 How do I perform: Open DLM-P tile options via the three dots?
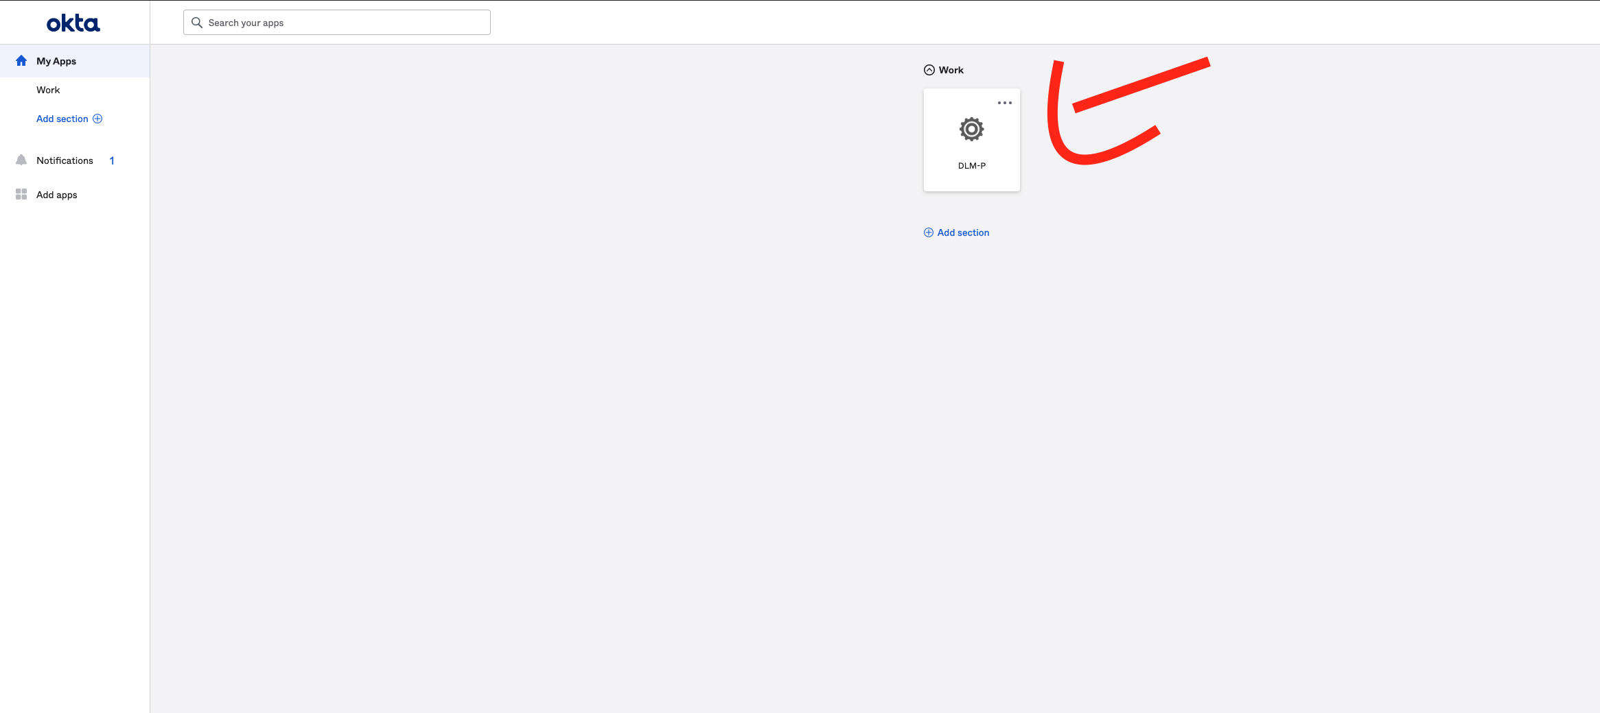[1005, 102]
